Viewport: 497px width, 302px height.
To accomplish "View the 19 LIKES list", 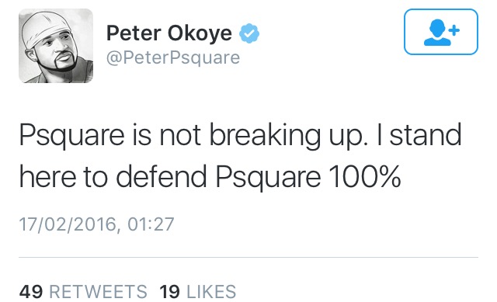I will [x=198, y=292].
